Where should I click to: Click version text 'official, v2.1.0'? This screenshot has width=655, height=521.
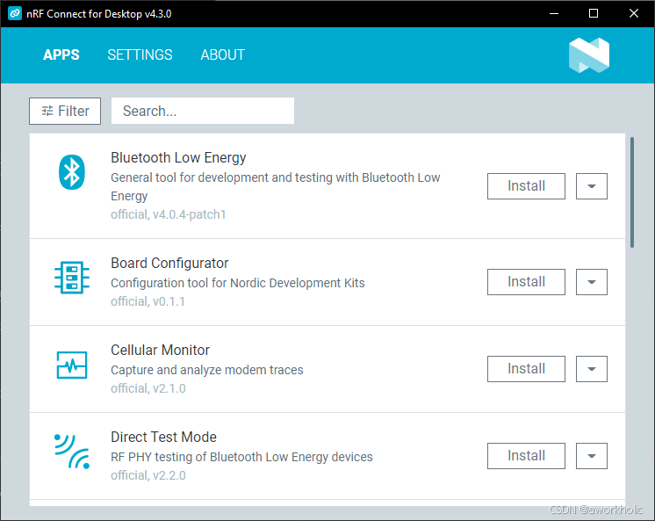point(148,388)
